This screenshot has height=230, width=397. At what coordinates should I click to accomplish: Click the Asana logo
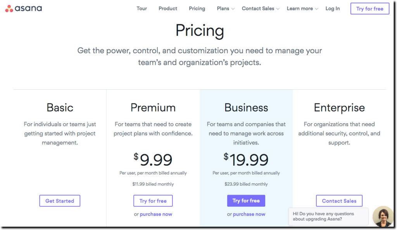pos(23,7)
